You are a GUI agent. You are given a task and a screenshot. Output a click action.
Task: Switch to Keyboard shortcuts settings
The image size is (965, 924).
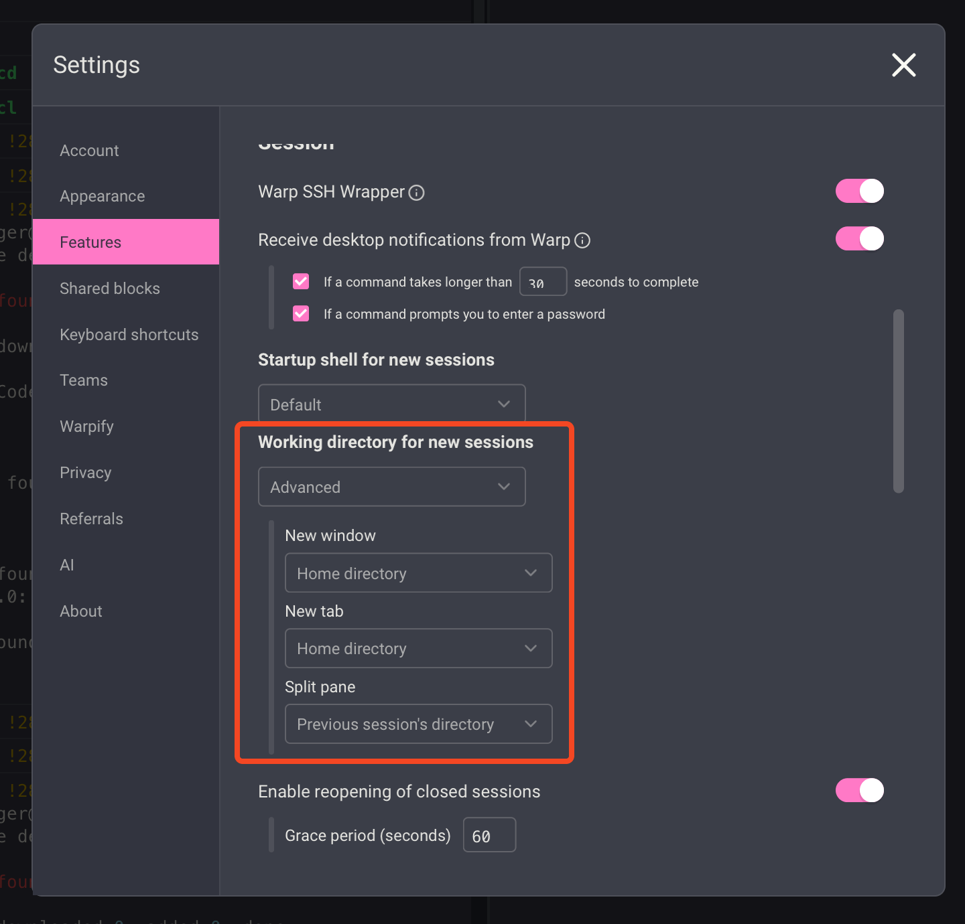click(129, 335)
